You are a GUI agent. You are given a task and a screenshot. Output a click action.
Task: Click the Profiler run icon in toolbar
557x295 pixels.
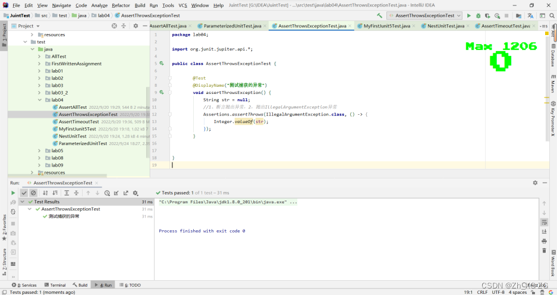tap(497, 15)
